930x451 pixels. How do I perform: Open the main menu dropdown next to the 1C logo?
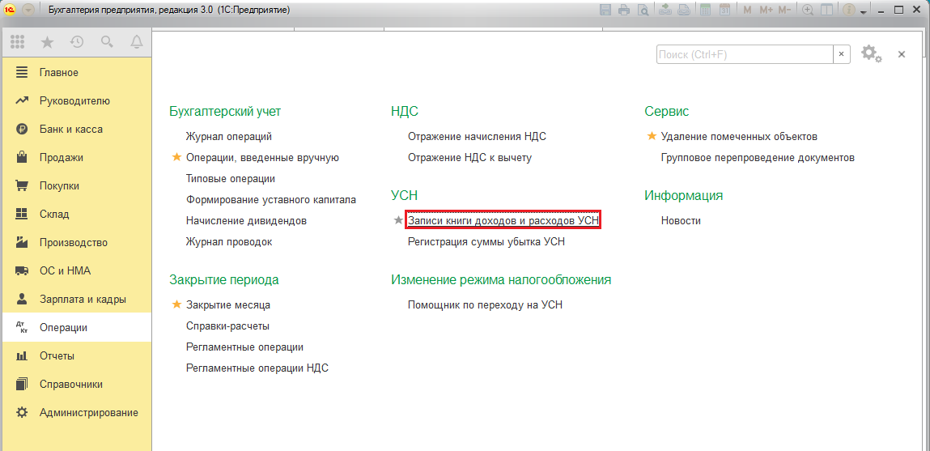click(x=28, y=11)
